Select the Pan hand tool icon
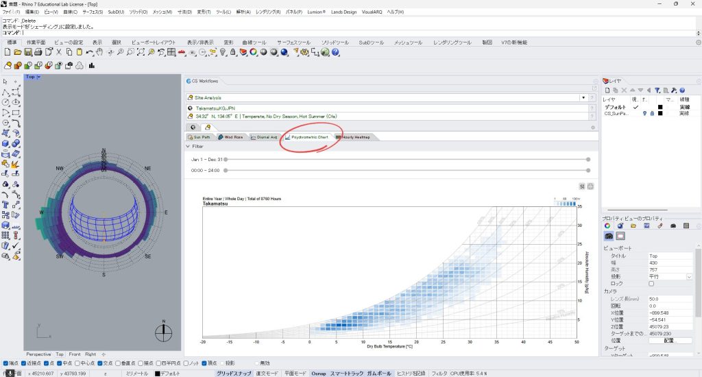 coord(99,52)
